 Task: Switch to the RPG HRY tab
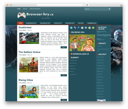81,23
